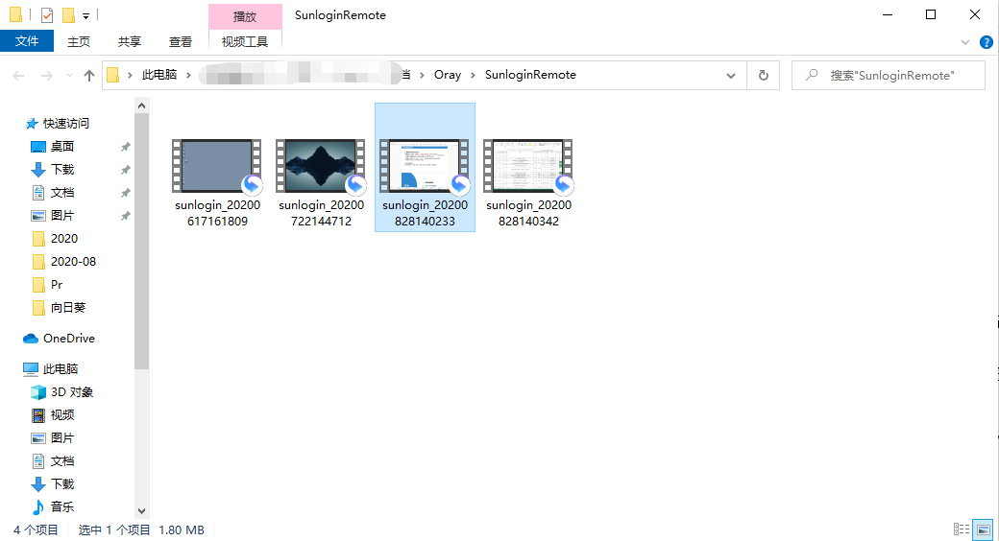Go back with the back arrow
Viewport: 999px width, 541px height.
click(18, 76)
